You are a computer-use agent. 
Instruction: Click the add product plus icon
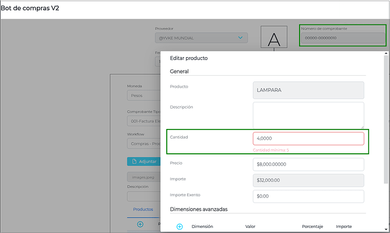140,224
